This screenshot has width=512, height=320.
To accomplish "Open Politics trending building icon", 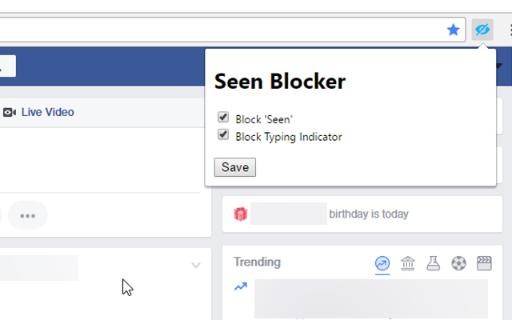I will (407, 262).
